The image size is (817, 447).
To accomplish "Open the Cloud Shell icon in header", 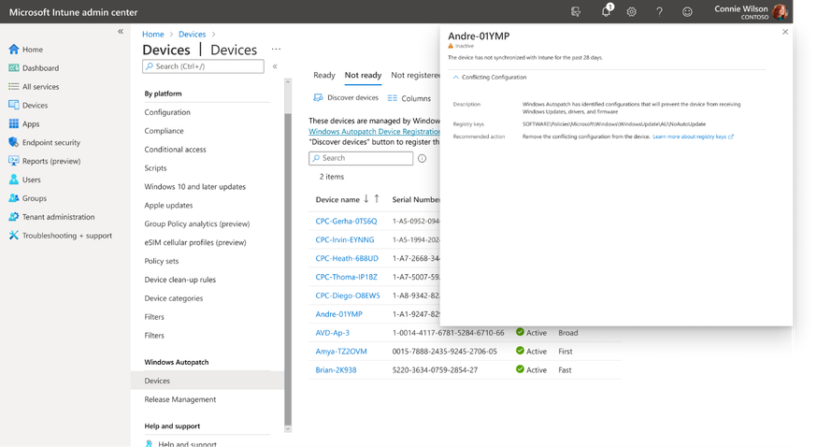I will point(576,11).
